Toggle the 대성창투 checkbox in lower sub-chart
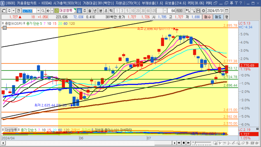 (3, 130)
